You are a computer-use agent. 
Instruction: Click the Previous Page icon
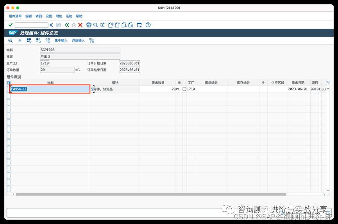tap(117, 25)
